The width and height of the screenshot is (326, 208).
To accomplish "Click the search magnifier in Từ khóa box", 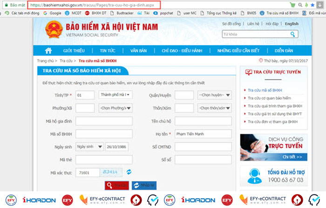I will click(293, 34).
